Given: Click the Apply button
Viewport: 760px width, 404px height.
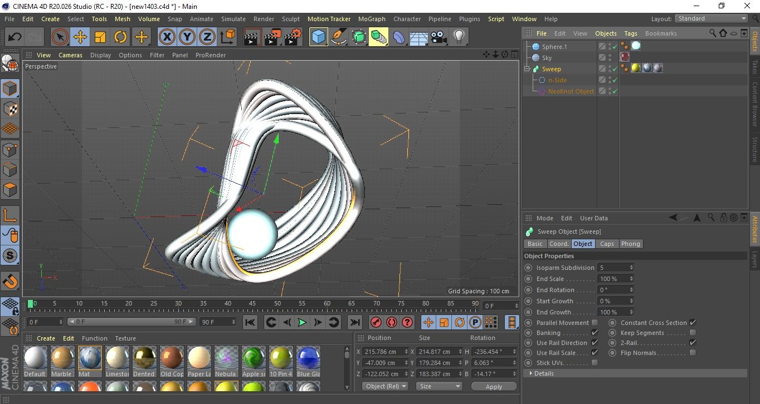Looking at the screenshot, I should click(x=494, y=386).
